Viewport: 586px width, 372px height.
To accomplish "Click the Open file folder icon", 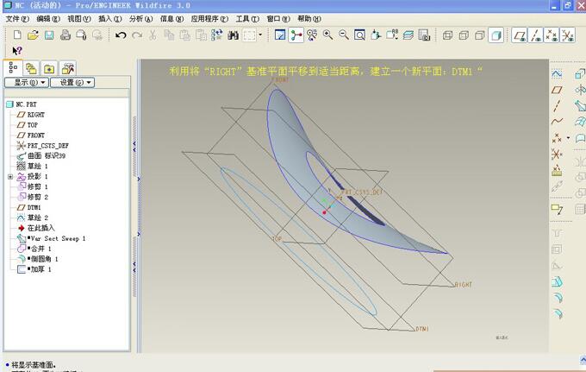I will (x=33, y=35).
